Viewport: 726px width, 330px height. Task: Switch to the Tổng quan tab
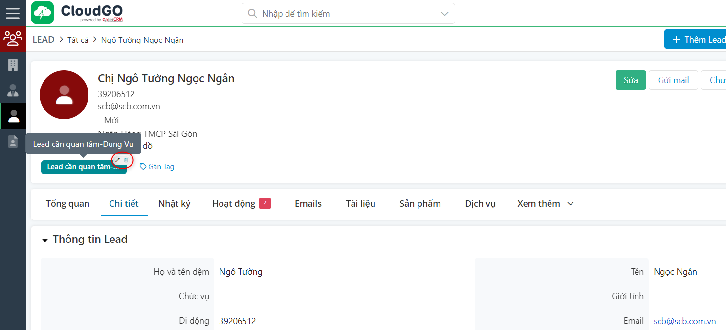click(67, 203)
